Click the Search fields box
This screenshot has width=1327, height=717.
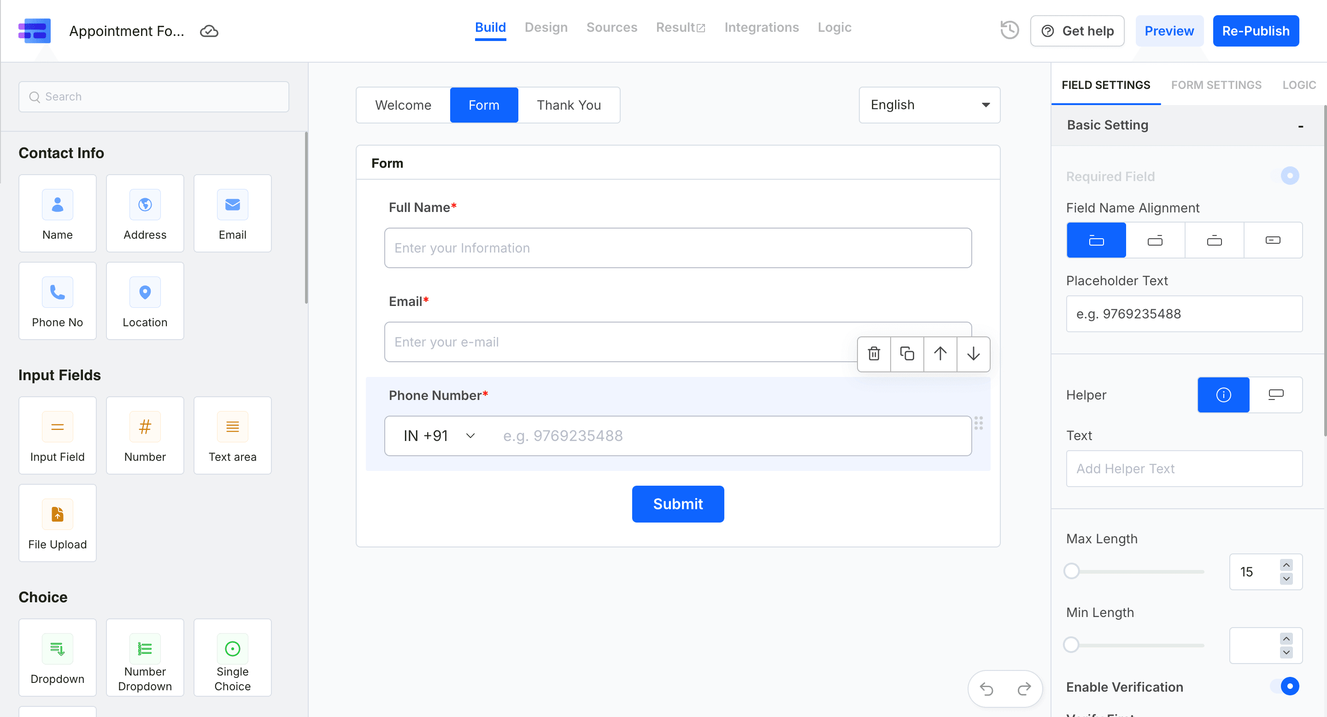(x=153, y=97)
